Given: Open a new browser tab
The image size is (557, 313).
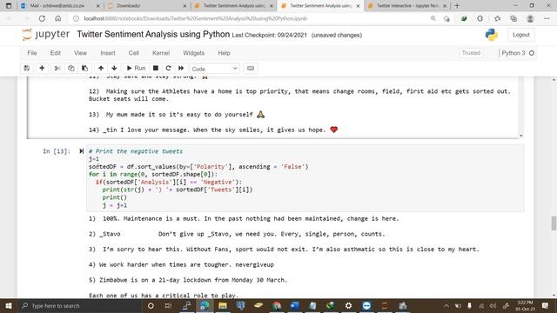Looking at the screenshot, I should tap(457, 6).
